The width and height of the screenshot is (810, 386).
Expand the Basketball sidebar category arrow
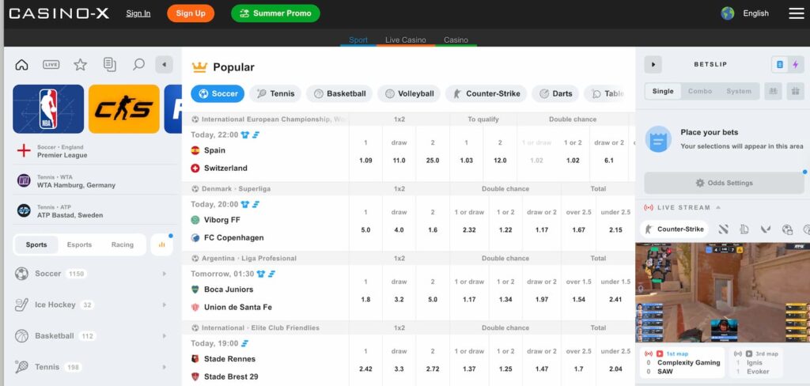point(165,336)
